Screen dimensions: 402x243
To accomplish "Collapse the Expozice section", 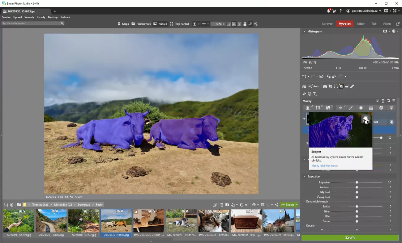I will 304,176.
